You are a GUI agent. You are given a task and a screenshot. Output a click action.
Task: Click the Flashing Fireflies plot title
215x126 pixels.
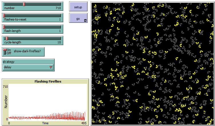[x=48, y=81]
